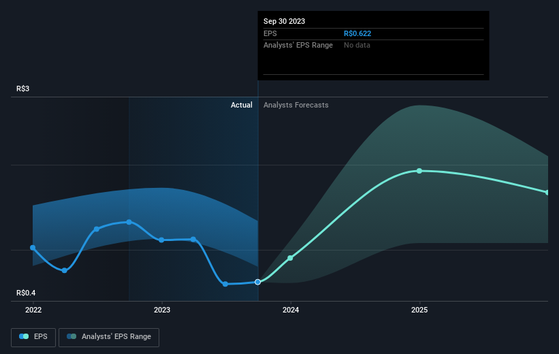Image resolution: width=559 pixels, height=354 pixels.
Task: Click the Analysts' EPS Range tooltip row label
Action: coord(298,46)
